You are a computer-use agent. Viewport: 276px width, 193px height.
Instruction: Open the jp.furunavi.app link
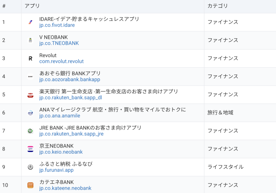56,170
